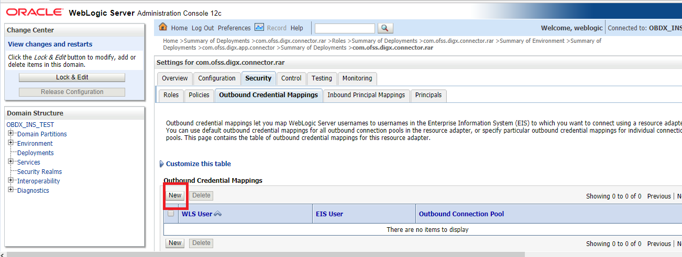Click Previous below the table
Image resolution: width=682 pixels, height=257 pixels.
click(659, 244)
